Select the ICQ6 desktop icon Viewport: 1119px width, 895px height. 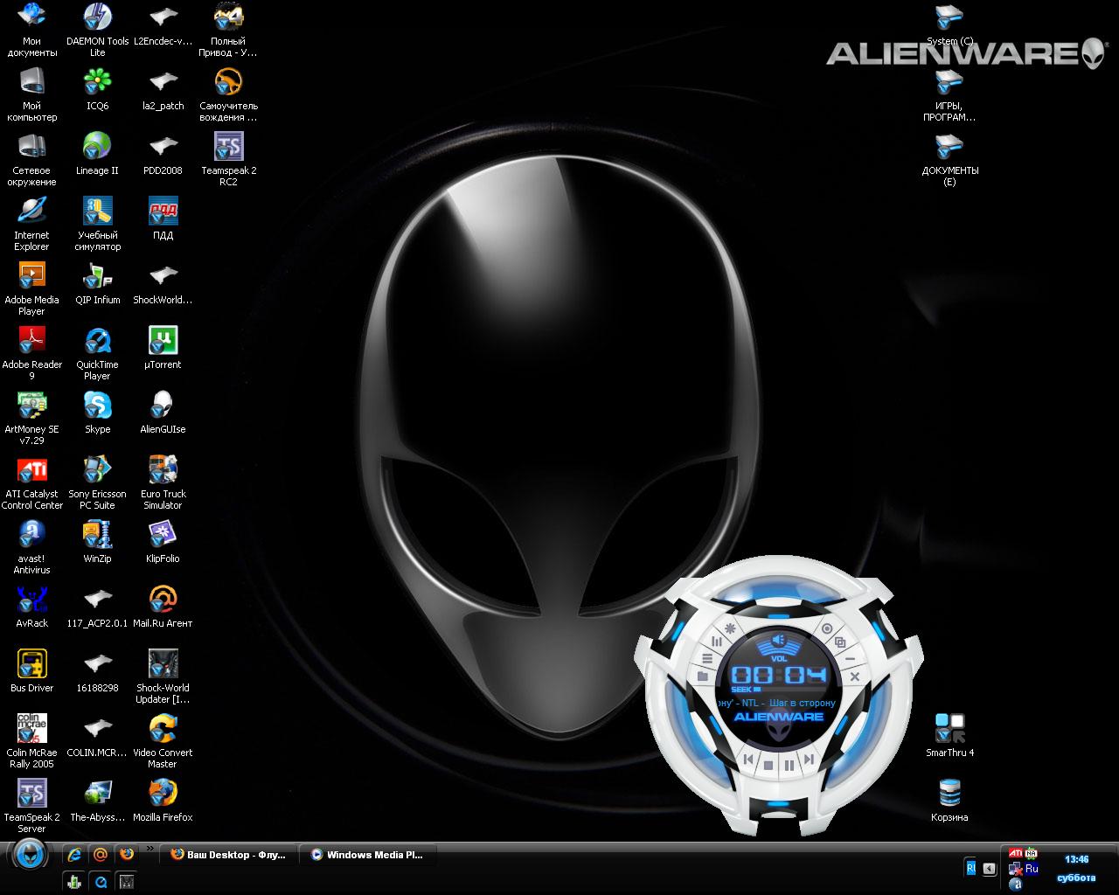pos(98,89)
